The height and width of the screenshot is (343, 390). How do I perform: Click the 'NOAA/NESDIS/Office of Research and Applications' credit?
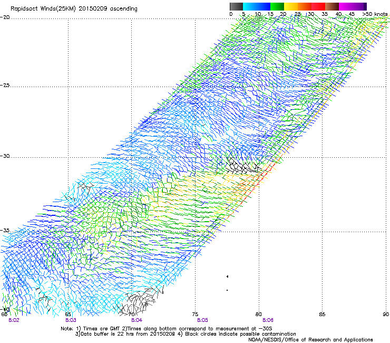(x=310, y=340)
